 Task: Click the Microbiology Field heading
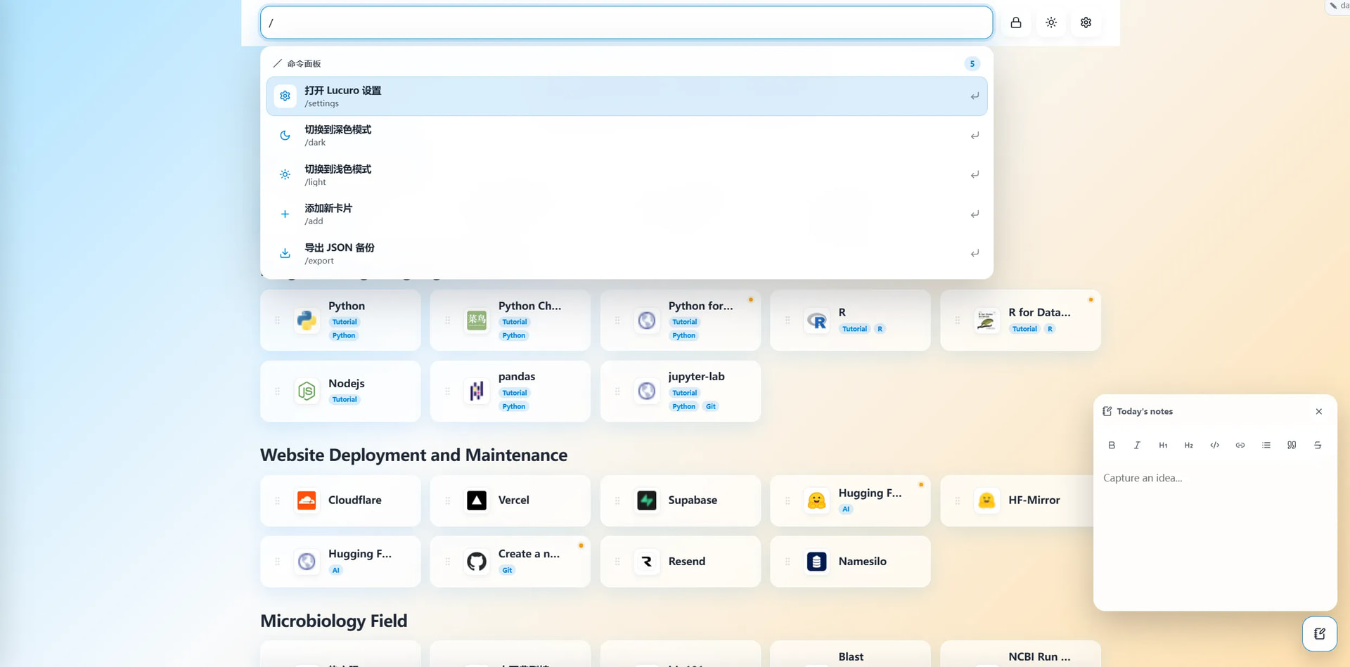click(334, 621)
